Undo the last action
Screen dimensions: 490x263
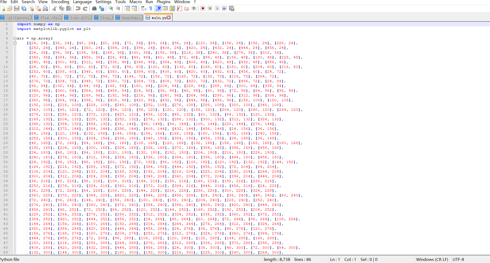point(78,9)
